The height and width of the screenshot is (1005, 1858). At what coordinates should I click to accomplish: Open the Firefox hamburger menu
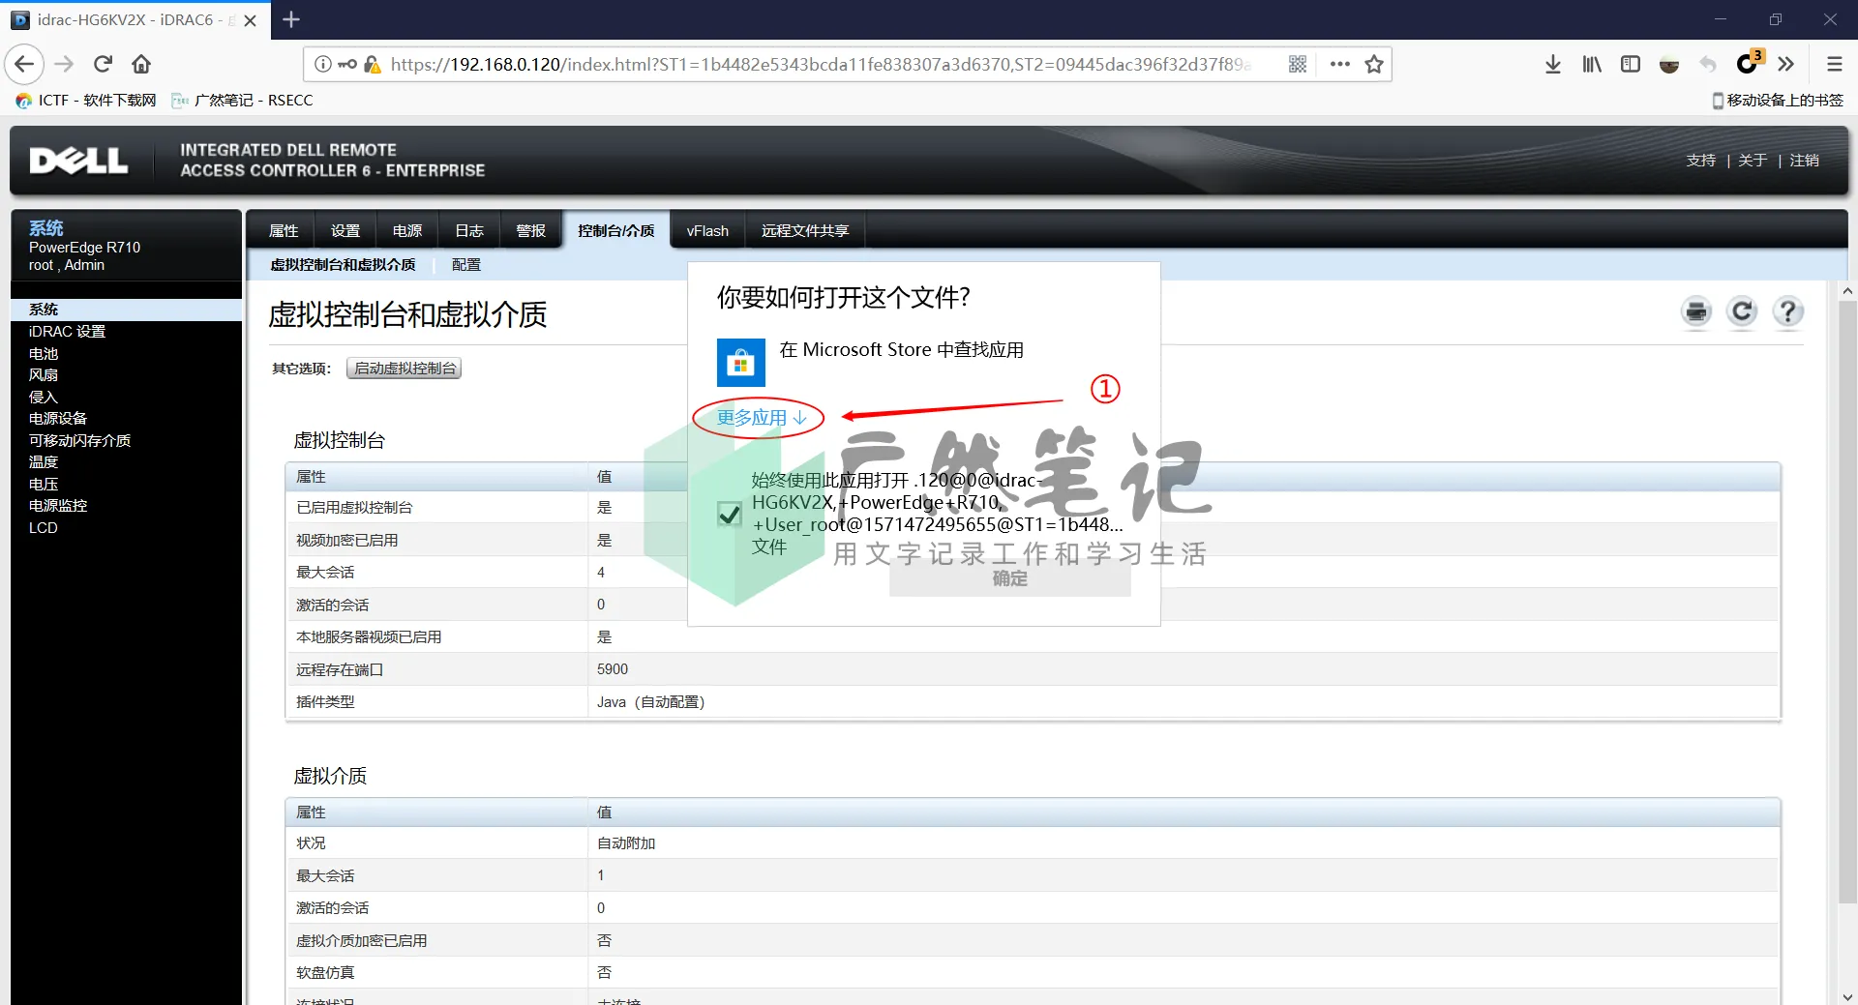point(1834,64)
